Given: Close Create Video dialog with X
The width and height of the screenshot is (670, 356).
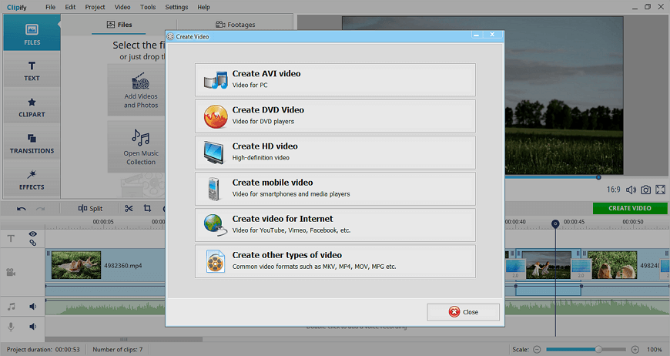Looking at the screenshot, I should tap(492, 35).
